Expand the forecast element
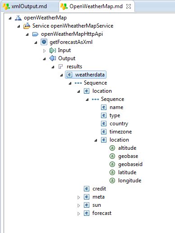The height and width of the screenshot is (233, 175). click(78, 214)
